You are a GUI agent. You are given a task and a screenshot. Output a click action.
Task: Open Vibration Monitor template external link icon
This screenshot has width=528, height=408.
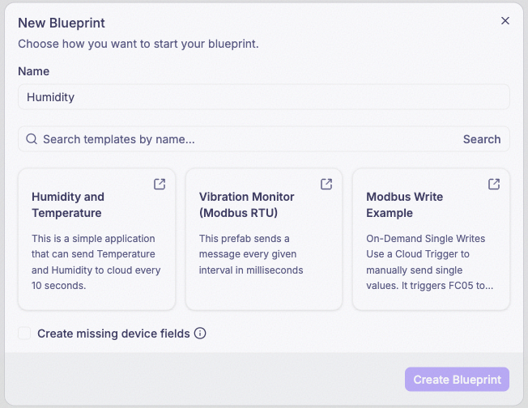point(326,184)
